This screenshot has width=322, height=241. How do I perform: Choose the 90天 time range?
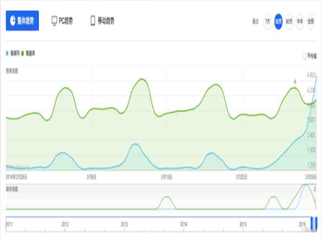[x=289, y=21]
